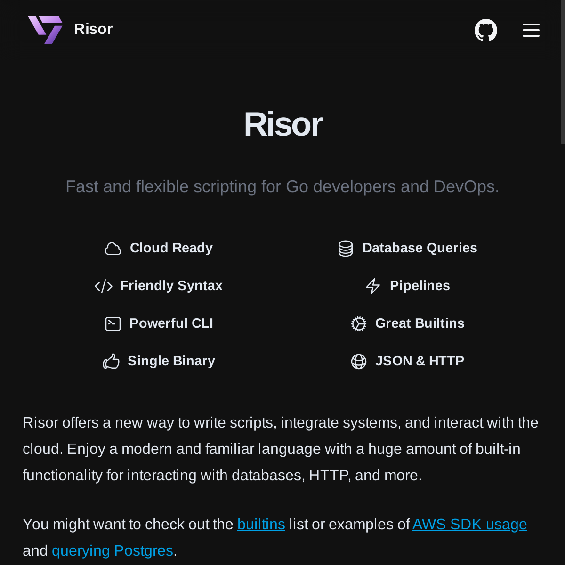
Task: Open the GitHub repository icon
Action: tap(486, 30)
